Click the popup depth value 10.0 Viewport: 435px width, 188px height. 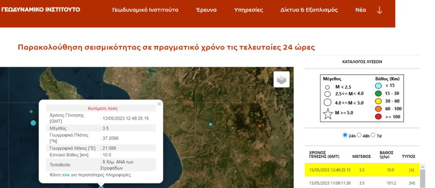[x=107, y=155]
